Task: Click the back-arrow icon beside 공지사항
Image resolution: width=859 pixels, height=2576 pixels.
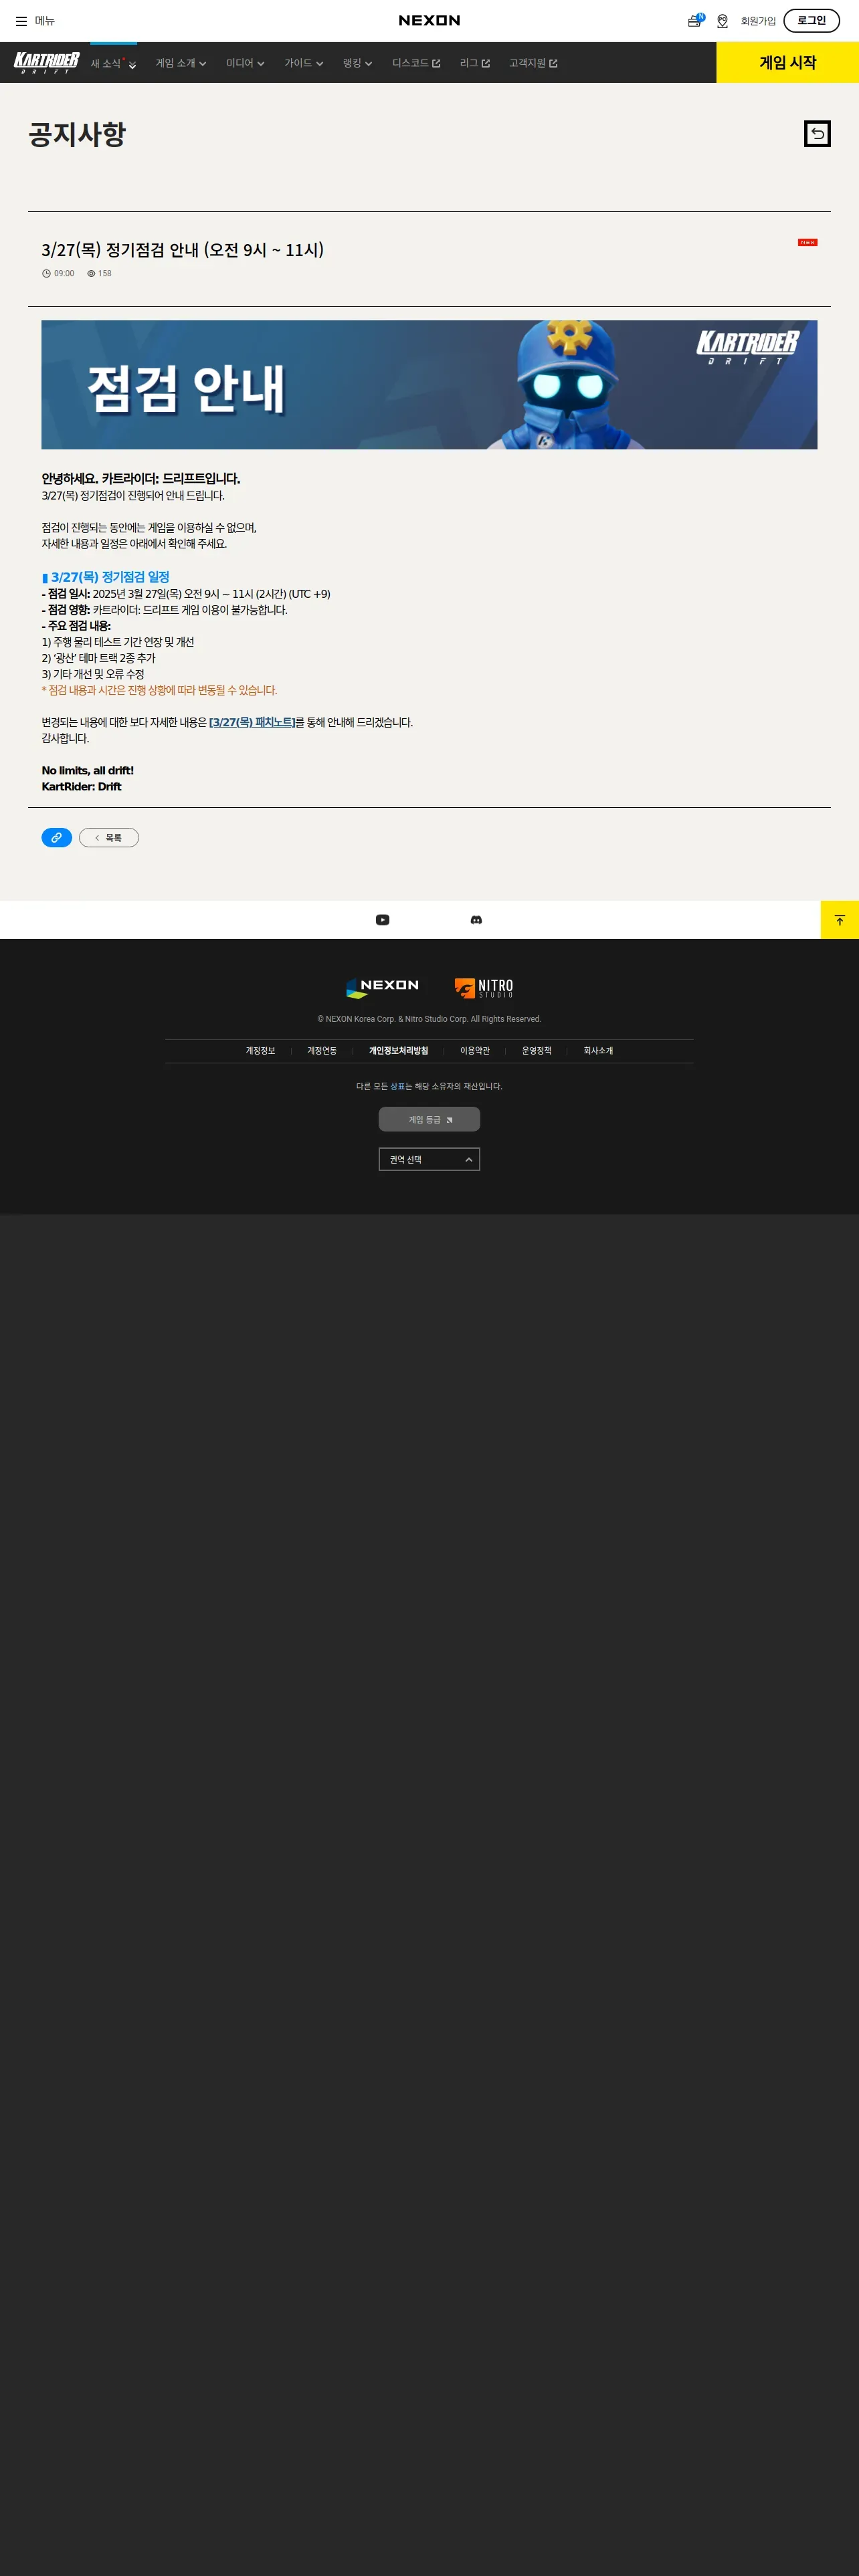Action: click(817, 133)
